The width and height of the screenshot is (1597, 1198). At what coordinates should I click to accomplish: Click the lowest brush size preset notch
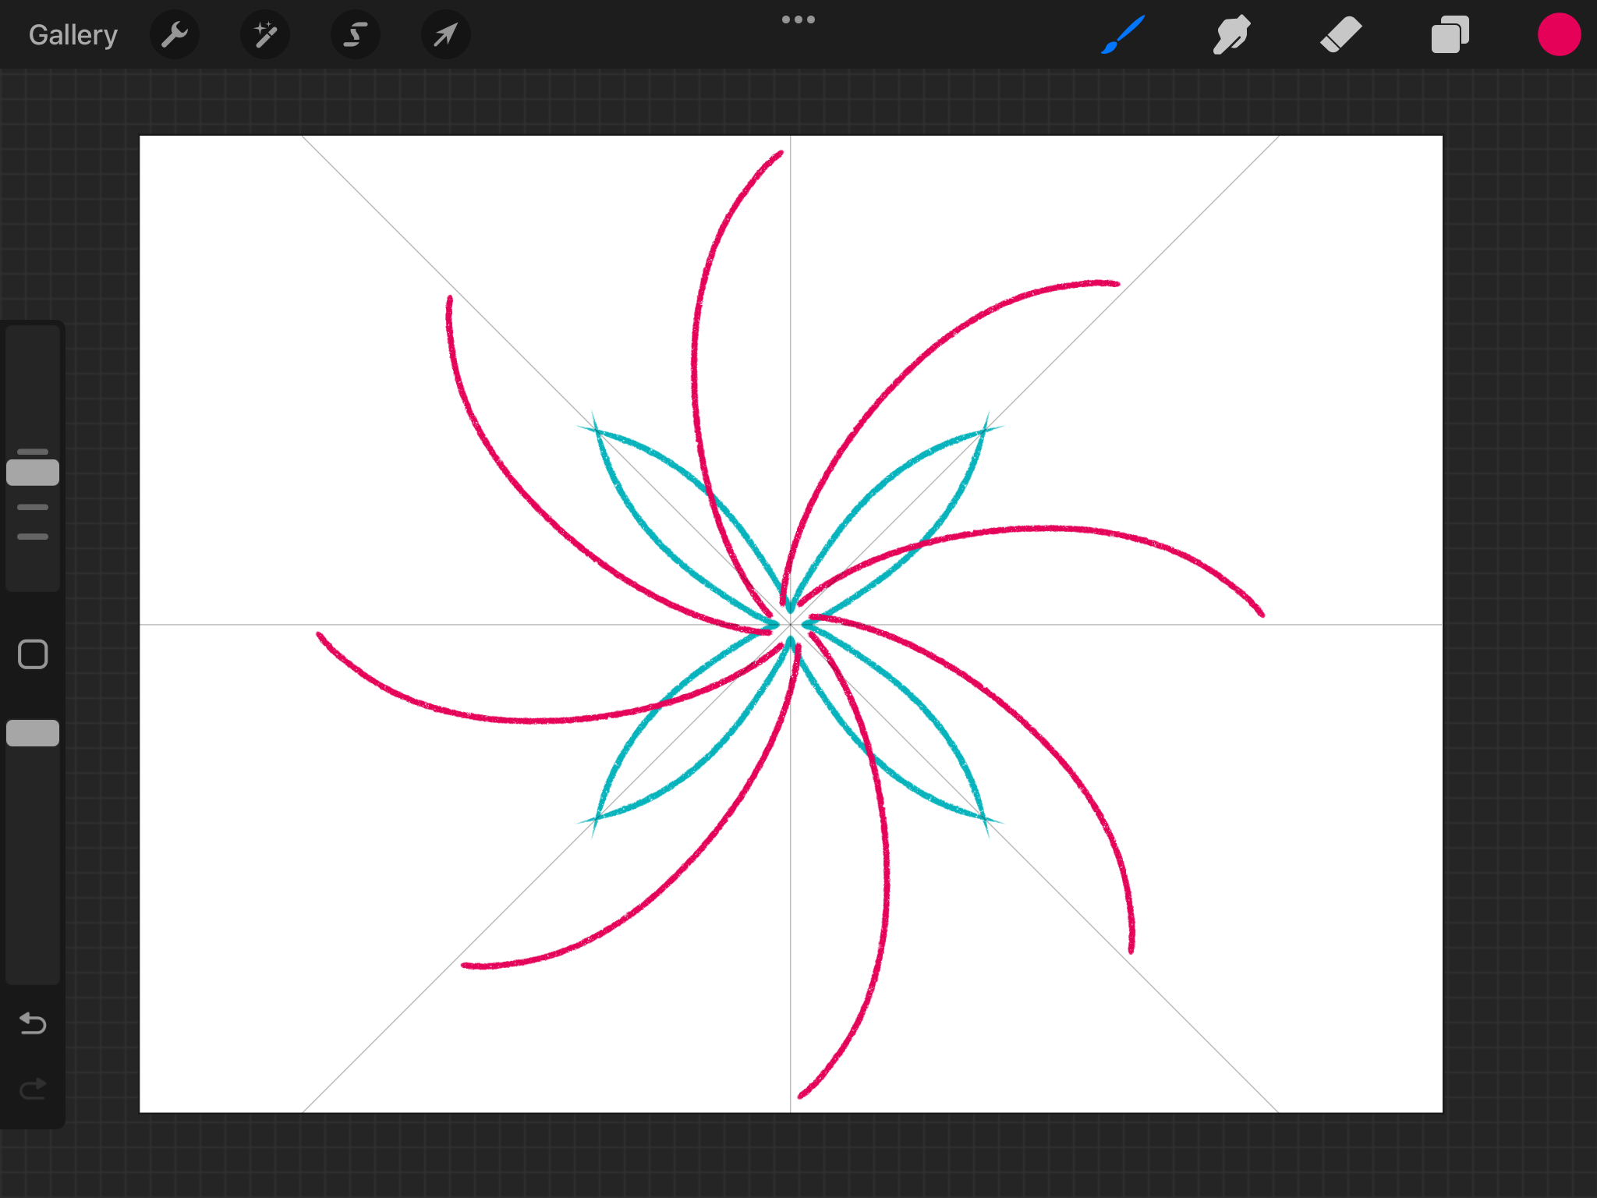[x=33, y=537]
